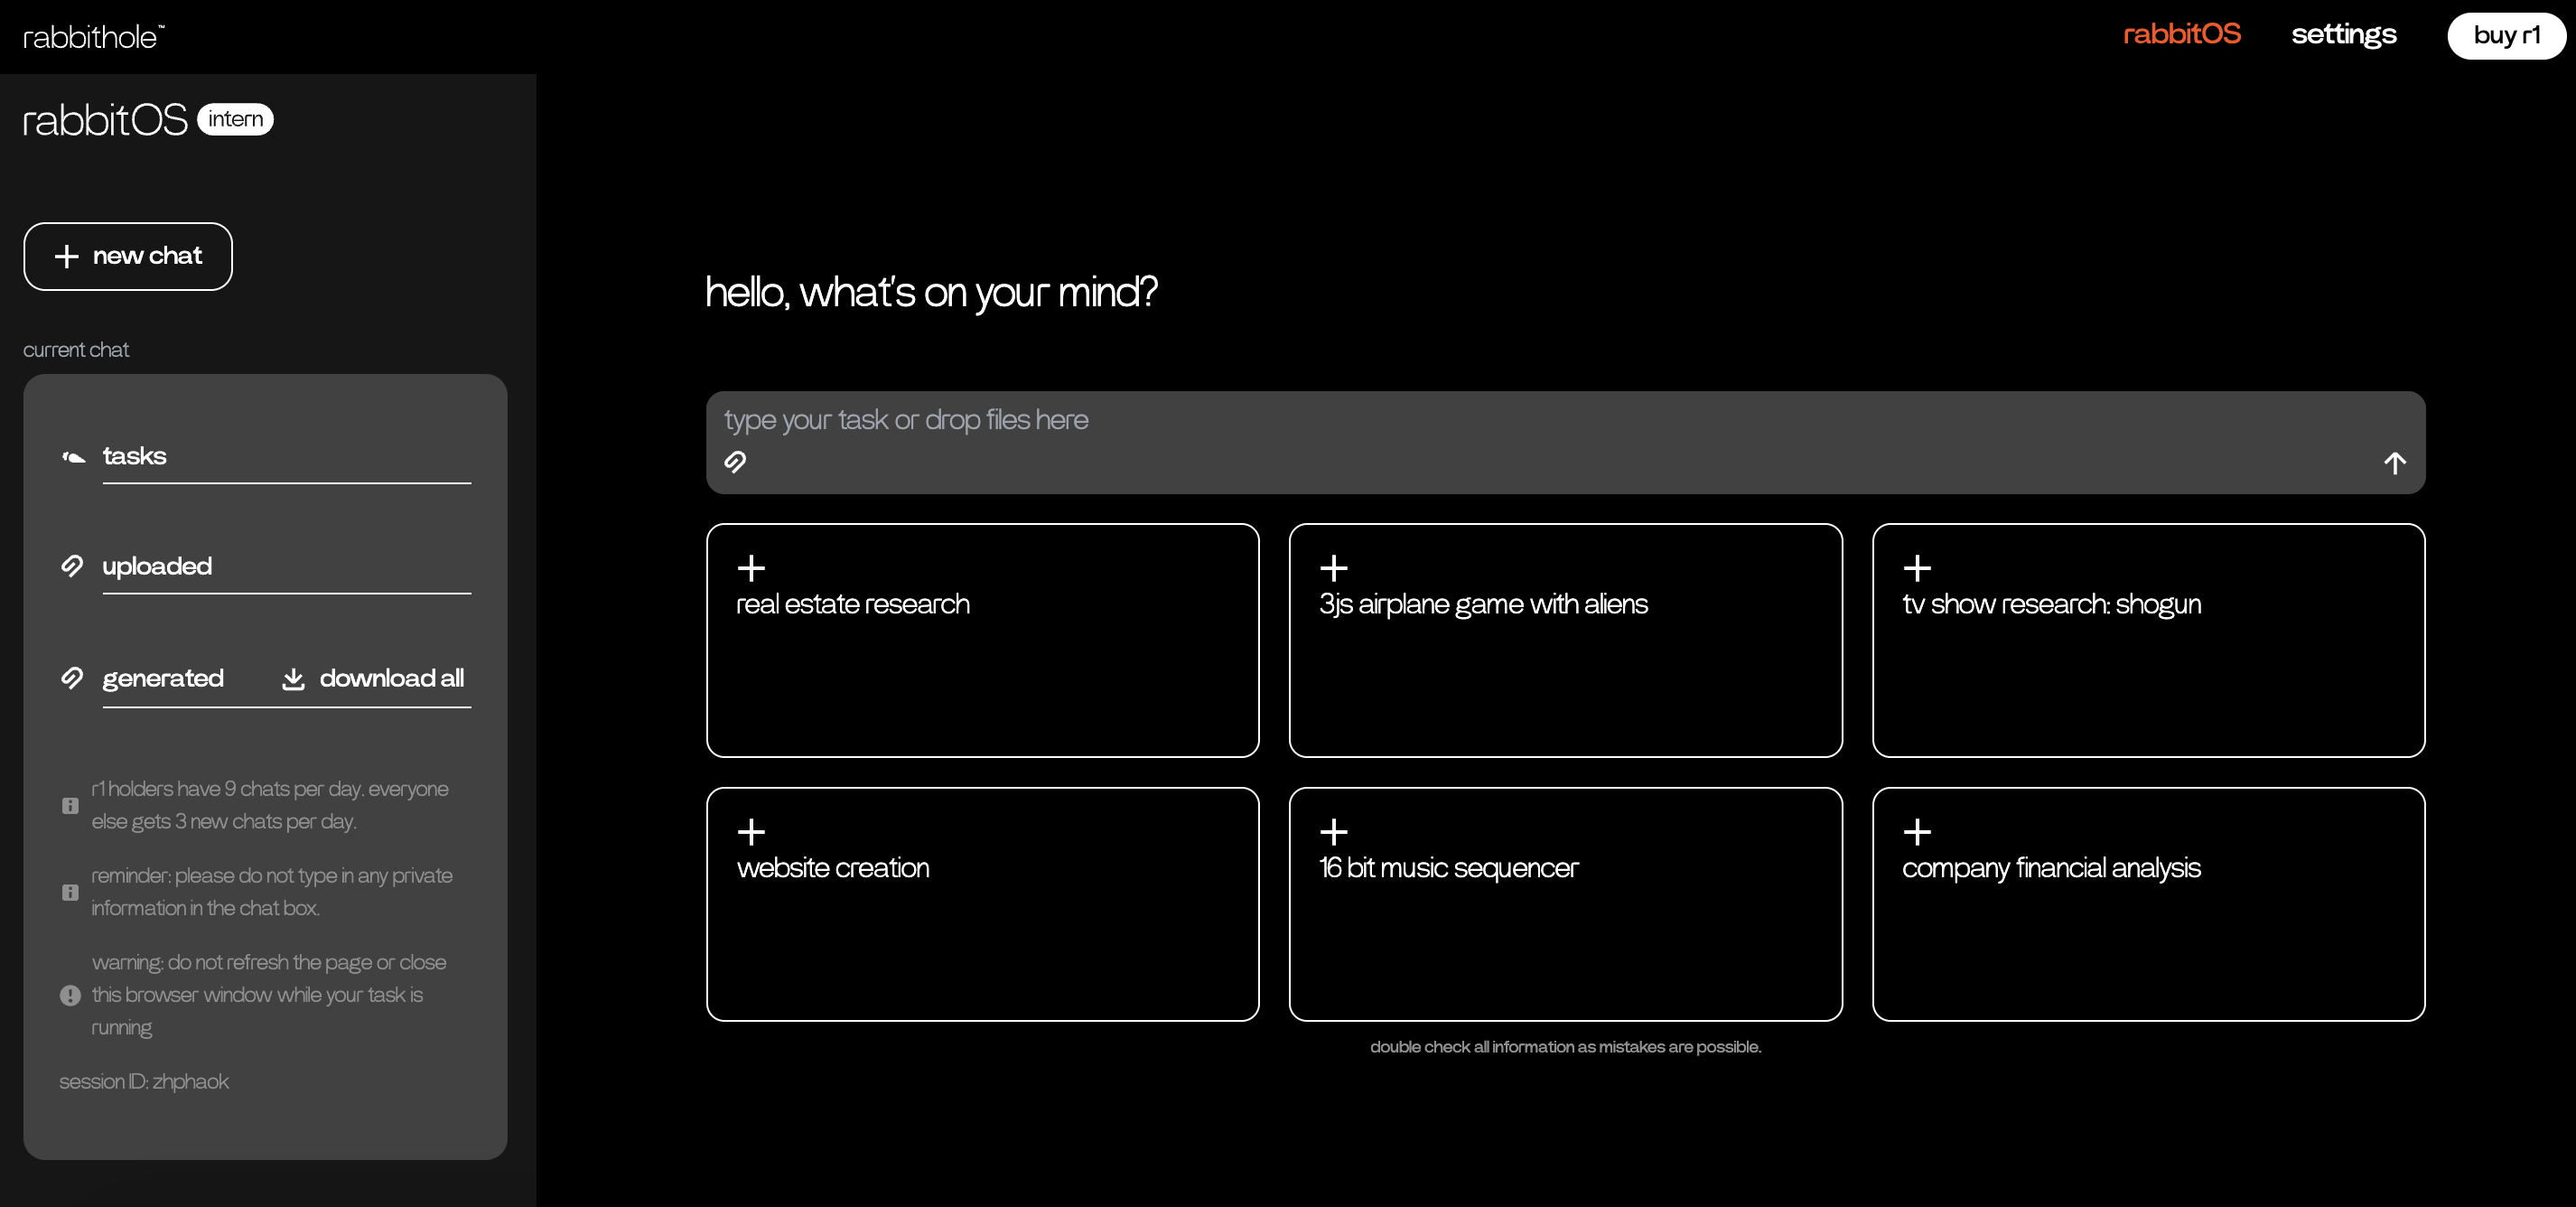This screenshot has width=2576, height=1207.
Task: Click the rabbitOS sidebar title
Action: (105, 120)
